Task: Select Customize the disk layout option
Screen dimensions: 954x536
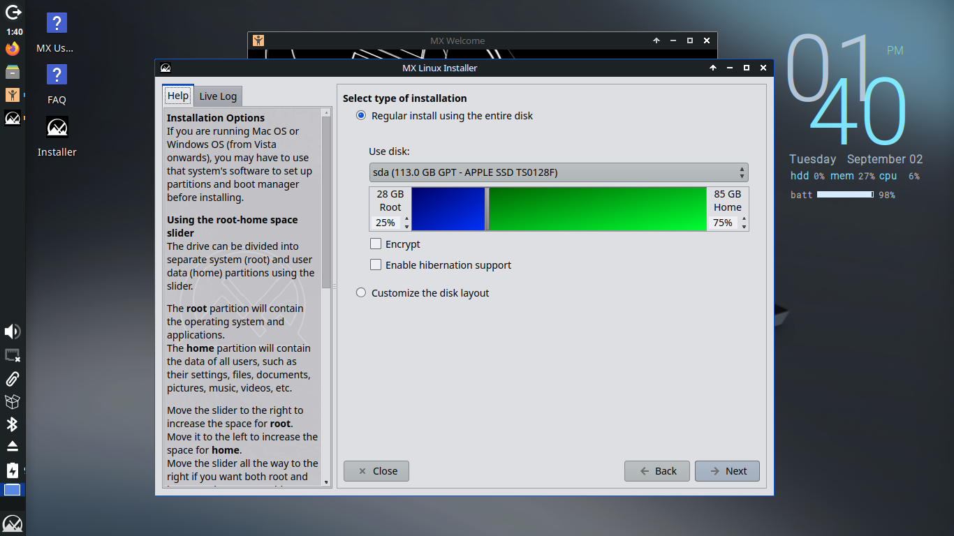Action: click(361, 292)
